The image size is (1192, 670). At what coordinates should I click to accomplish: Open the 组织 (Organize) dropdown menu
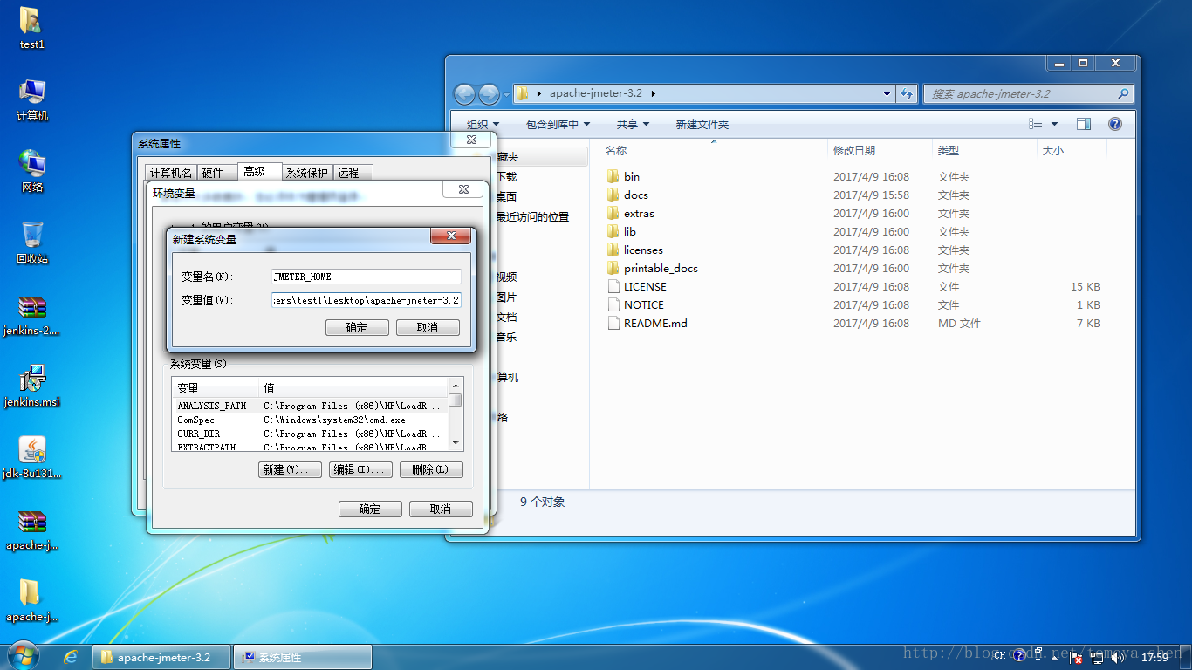pos(483,124)
